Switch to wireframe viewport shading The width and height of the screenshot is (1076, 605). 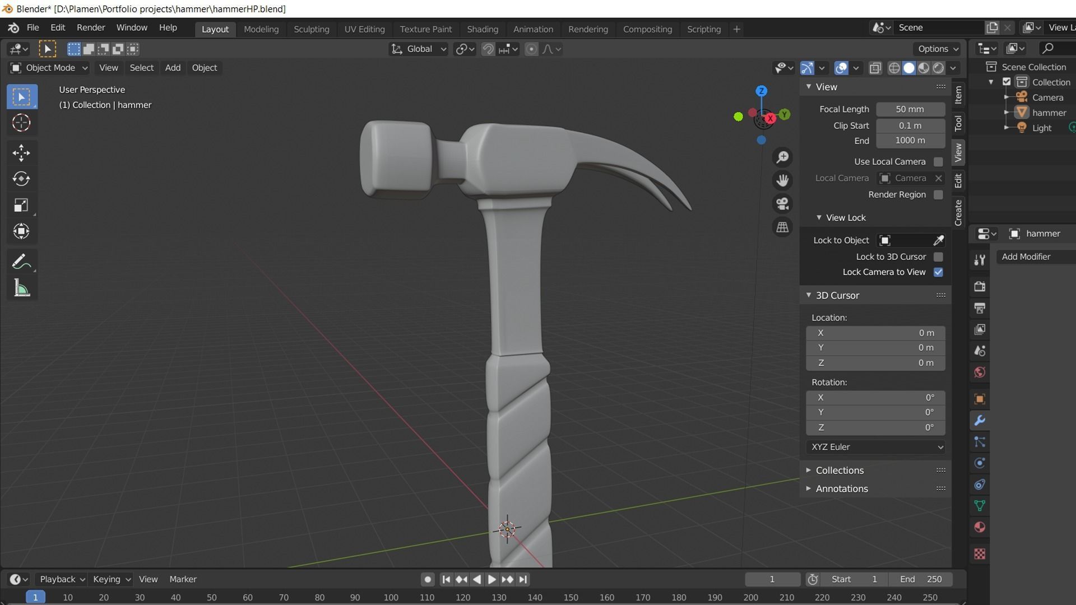894,68
